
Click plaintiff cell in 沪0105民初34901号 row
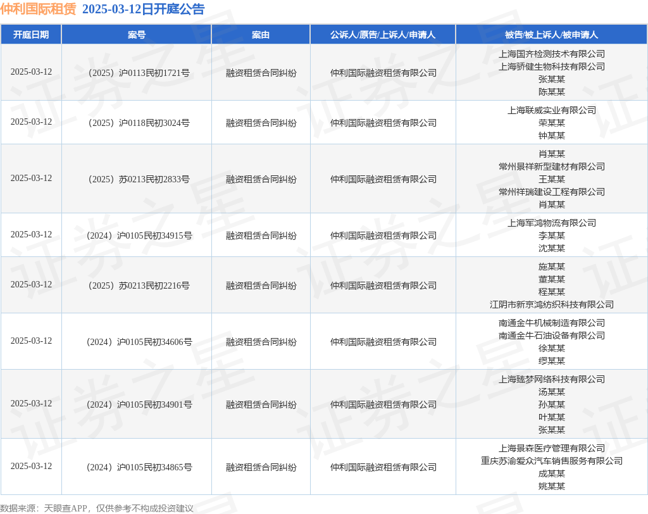(x=383, y=404)
